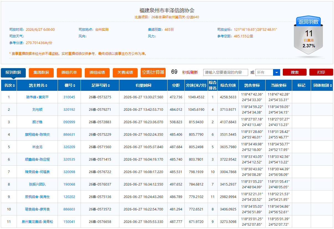Click the 归巢时间 column header

tap(143, 85)
